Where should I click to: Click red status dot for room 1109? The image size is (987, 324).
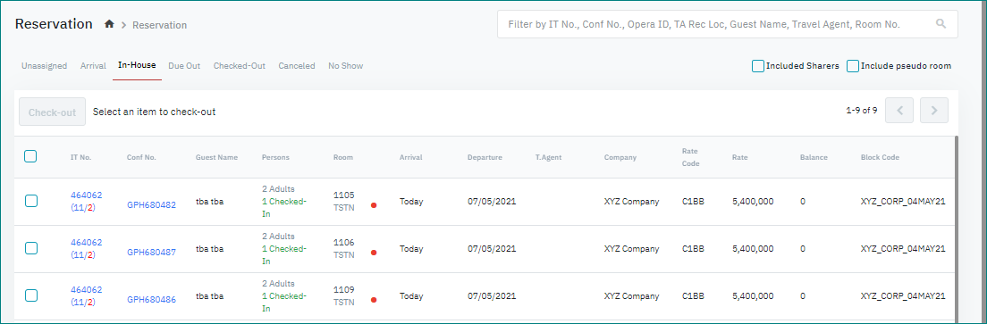click(374, 300)
